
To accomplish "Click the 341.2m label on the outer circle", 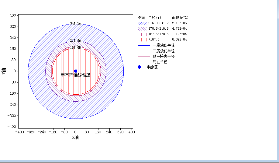I will (x=75, y=23).
